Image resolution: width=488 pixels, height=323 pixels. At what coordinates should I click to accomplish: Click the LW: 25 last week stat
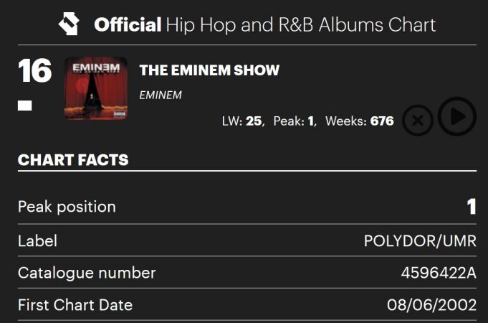(x=242, y=121)
